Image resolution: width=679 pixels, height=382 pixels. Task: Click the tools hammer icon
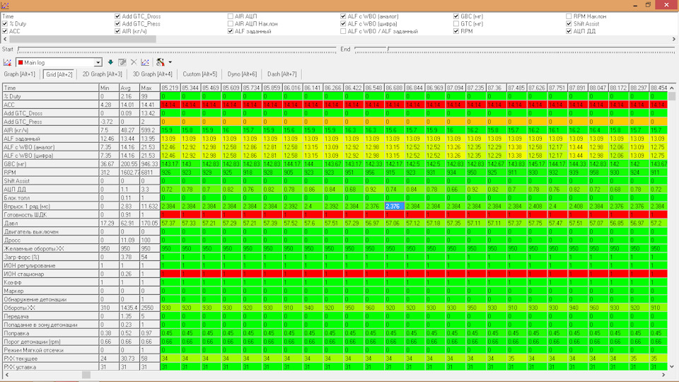click(x=161, y=62)
